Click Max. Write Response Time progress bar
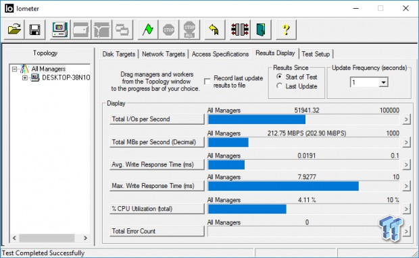The width and height of the screenshot is (419, 258). pyautogui.click(x=303, y=186)
